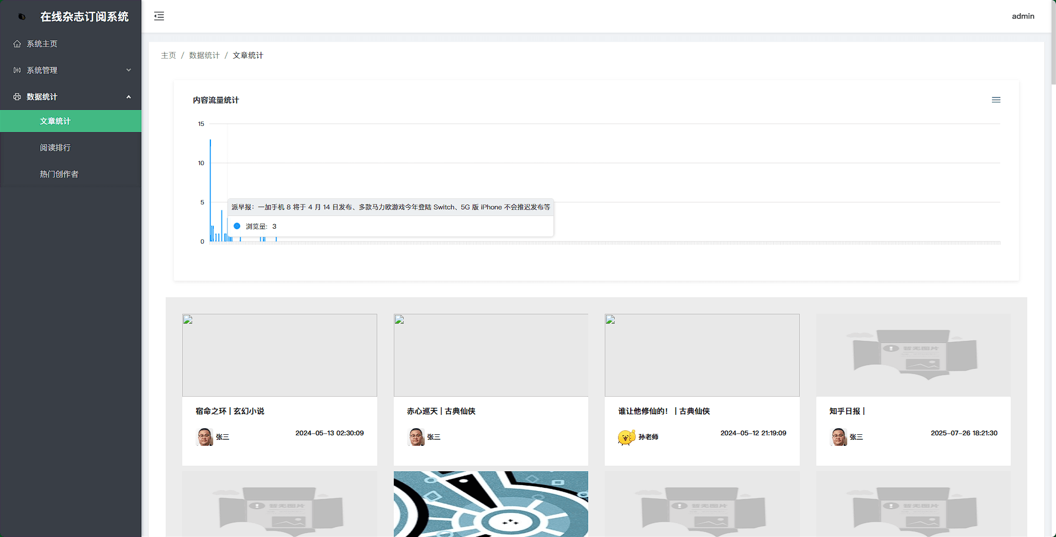Click the title 宿命之环 | 玄幻小说
The image size is (1056, 537).
[230, 411]
